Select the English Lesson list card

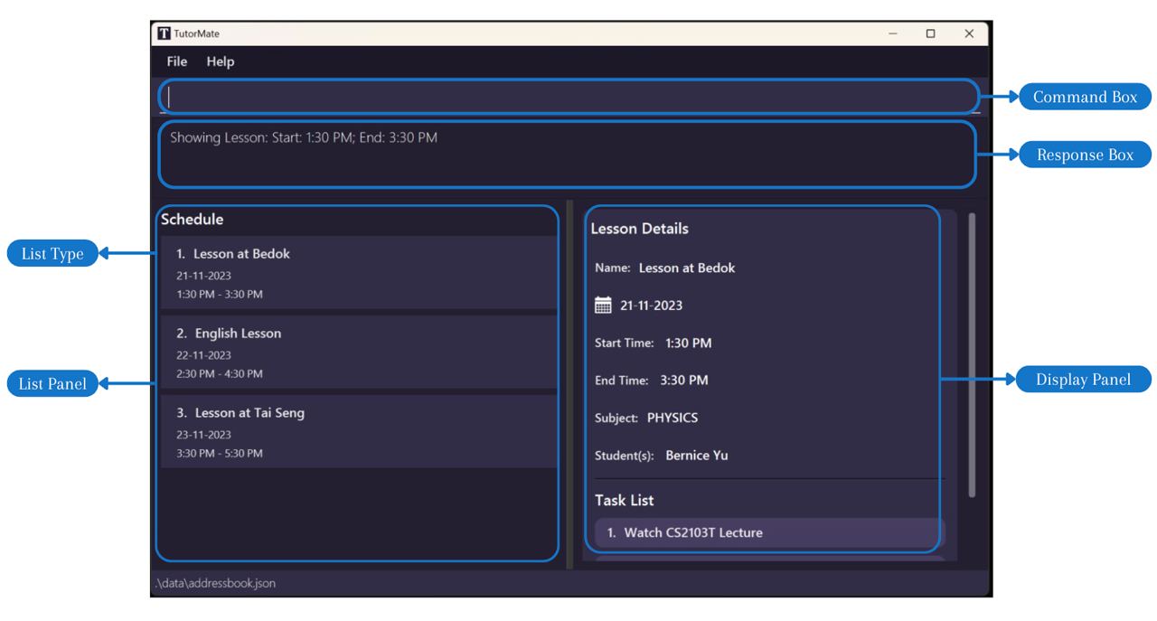(x=359, y=352)
